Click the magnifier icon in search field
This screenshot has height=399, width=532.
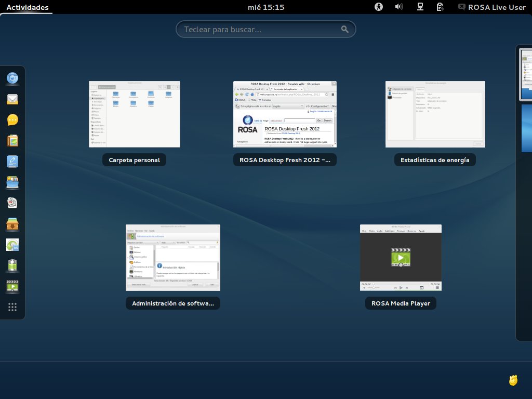pyautogui.click(x=345, y=30)
